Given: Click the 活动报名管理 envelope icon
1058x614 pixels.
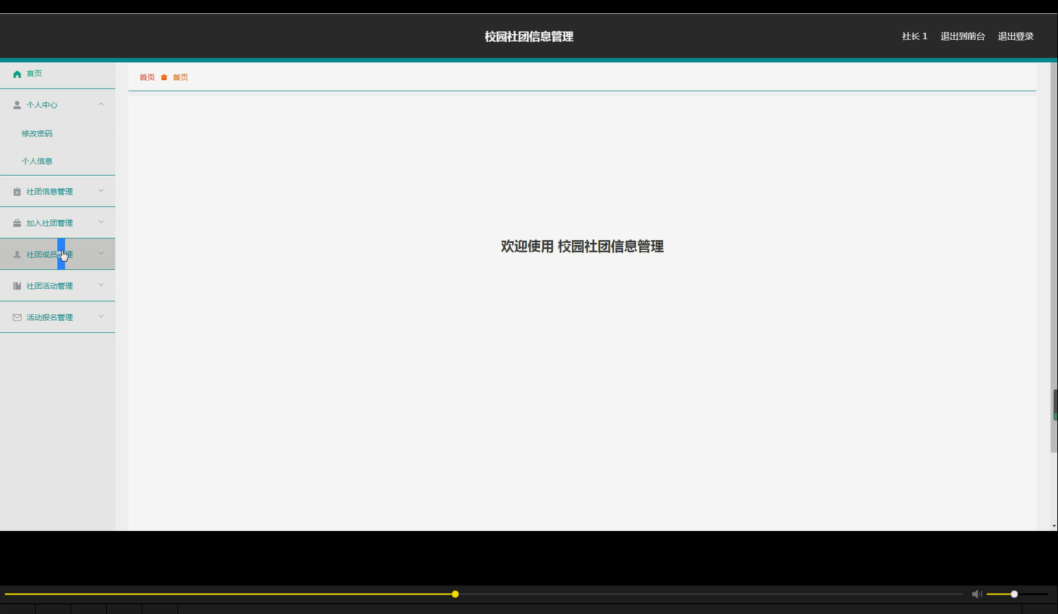Looking at the screenshot, I should (x=16, y=317).
